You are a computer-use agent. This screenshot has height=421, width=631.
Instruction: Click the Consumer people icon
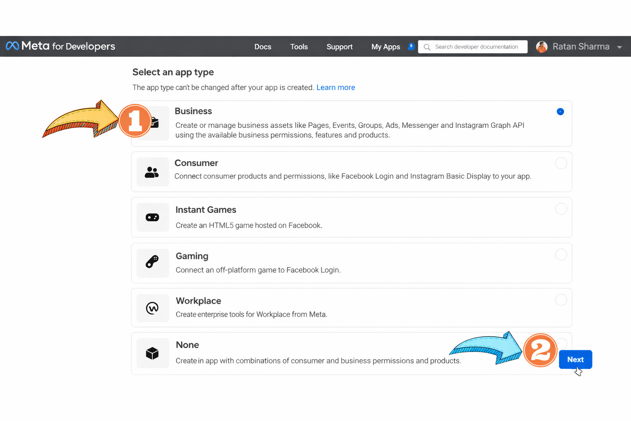(152, 172)
